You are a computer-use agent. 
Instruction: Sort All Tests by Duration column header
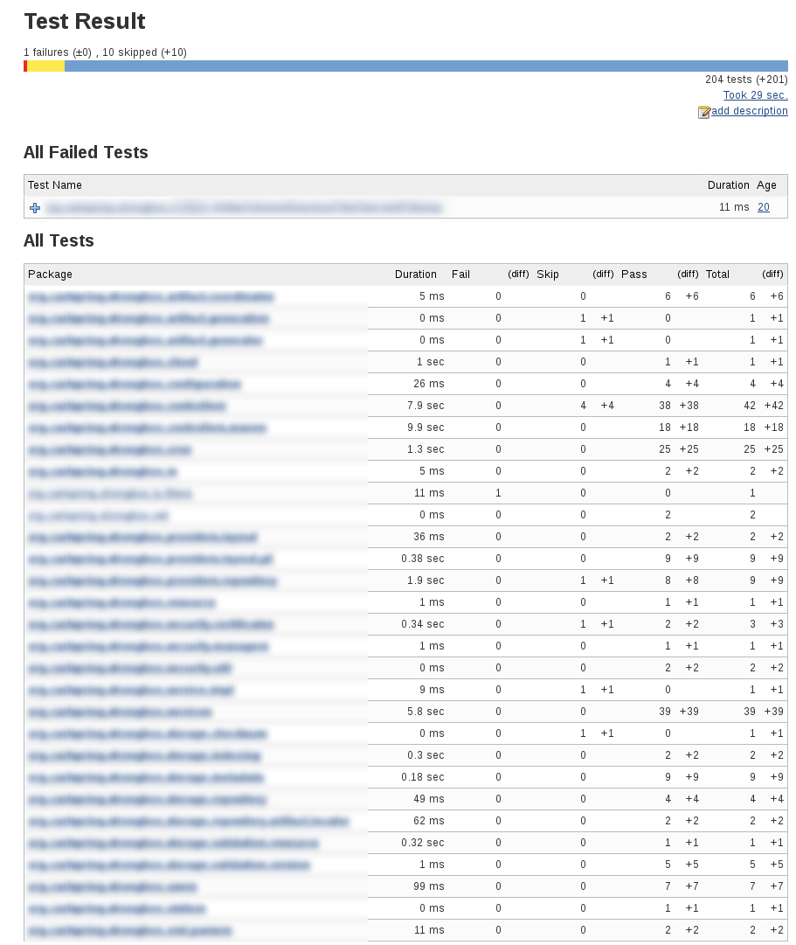415,274
